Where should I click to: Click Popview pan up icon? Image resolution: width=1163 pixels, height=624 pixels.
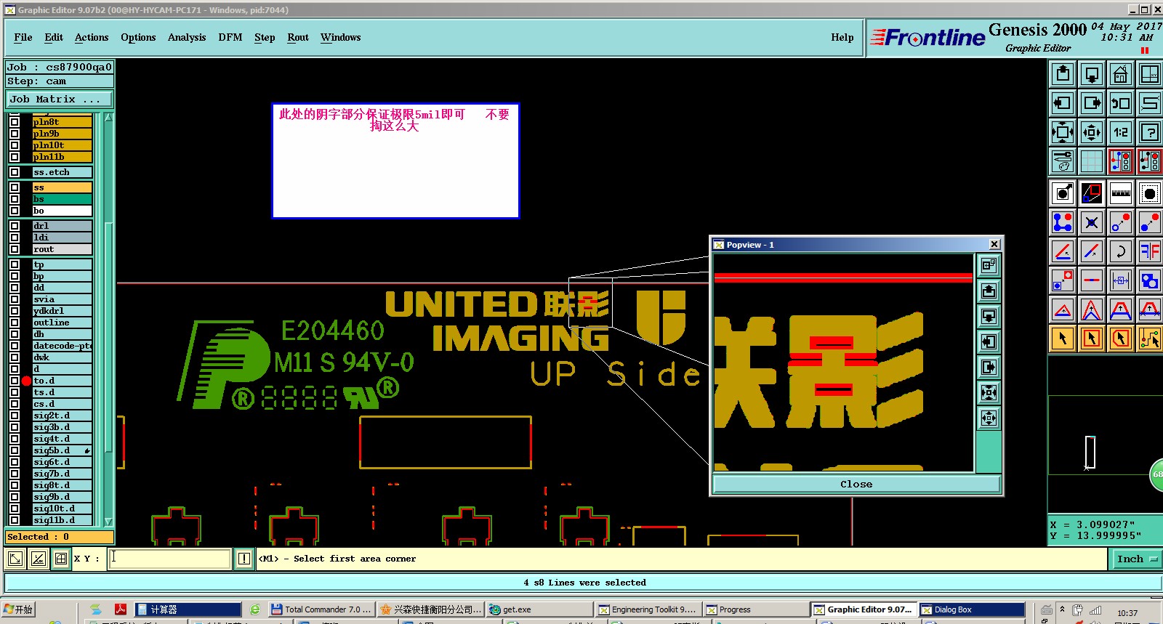point(989,291)
